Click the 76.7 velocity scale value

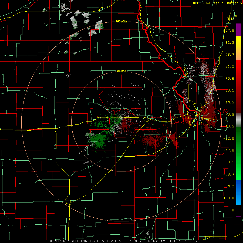[230, 54]
